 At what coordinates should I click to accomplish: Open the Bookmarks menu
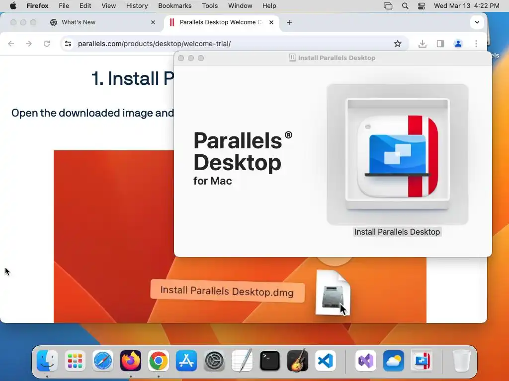point(174,5)
